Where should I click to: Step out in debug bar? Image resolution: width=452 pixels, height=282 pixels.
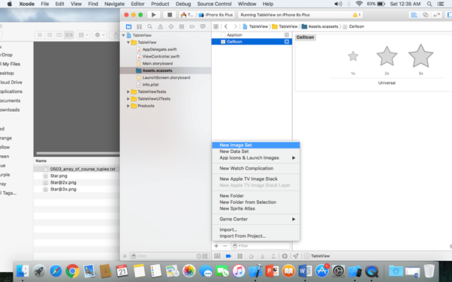273,256
